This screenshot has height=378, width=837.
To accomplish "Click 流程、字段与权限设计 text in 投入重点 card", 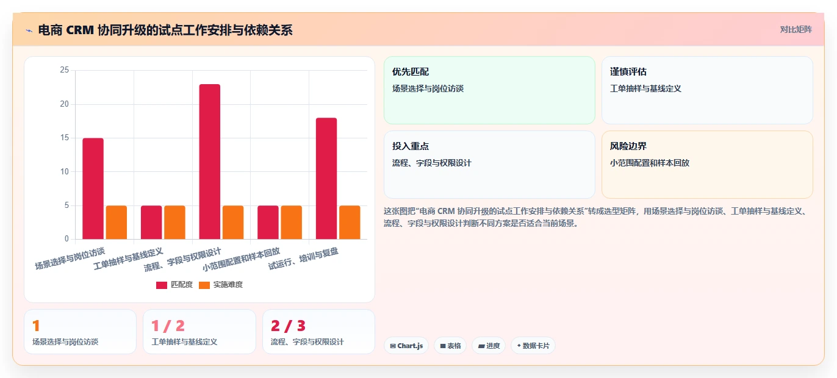I will point(432,163).
